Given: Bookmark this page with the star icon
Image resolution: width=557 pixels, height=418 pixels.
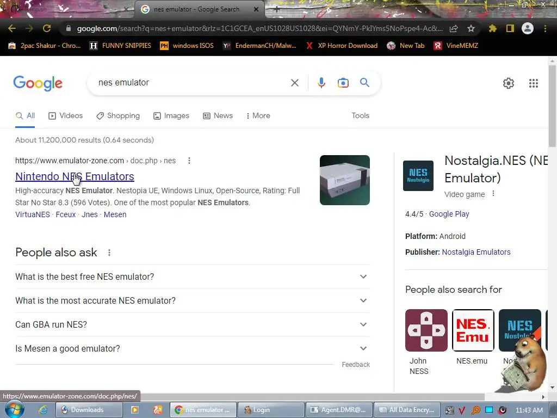Looking at the screenshot, I should [x=471, y=28].
